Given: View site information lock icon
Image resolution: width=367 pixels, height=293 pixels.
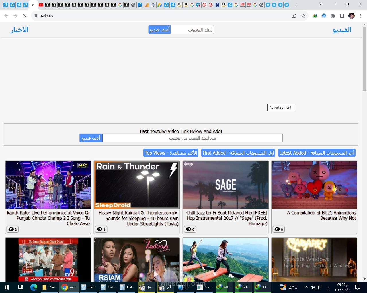Looking at the screenshot, I should coord(36,16).
